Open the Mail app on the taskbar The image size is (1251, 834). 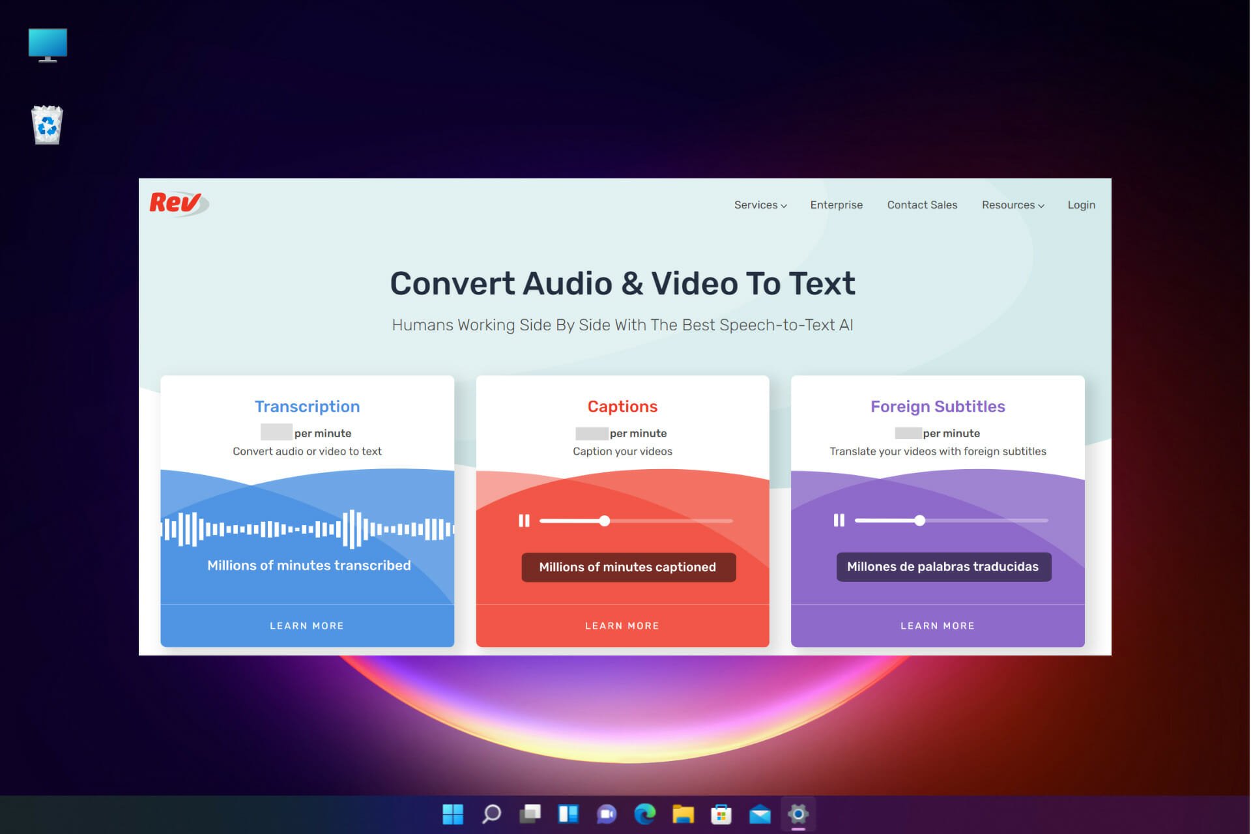760,814
